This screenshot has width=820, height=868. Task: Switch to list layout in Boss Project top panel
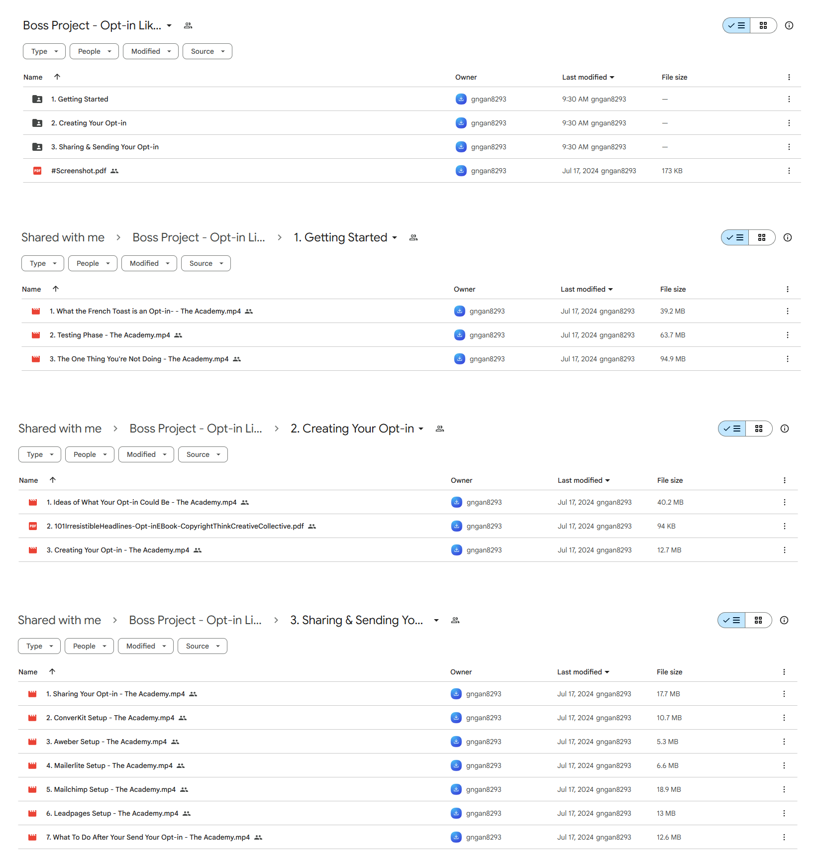736,25
